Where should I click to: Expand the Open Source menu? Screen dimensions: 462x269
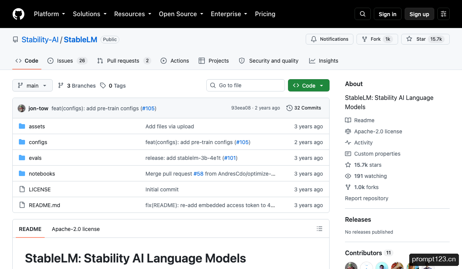tap(181, 14)
